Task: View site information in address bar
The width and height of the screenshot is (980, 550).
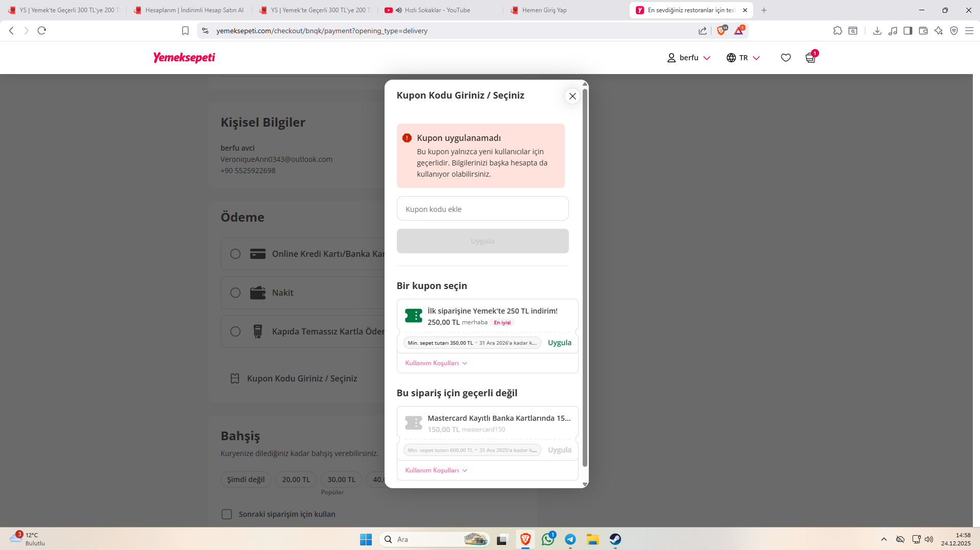Action: (205, 31)
